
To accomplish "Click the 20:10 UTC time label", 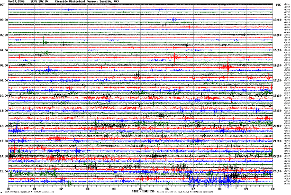I will tap(277, 126).
